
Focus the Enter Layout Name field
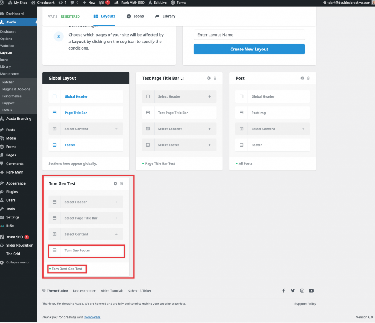pyautogui.click(x=249, y=35)
